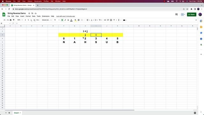Open macOS Spotlight search
Image resolution: width=204 pixels, height=115 pixels.
coord(180,1)
